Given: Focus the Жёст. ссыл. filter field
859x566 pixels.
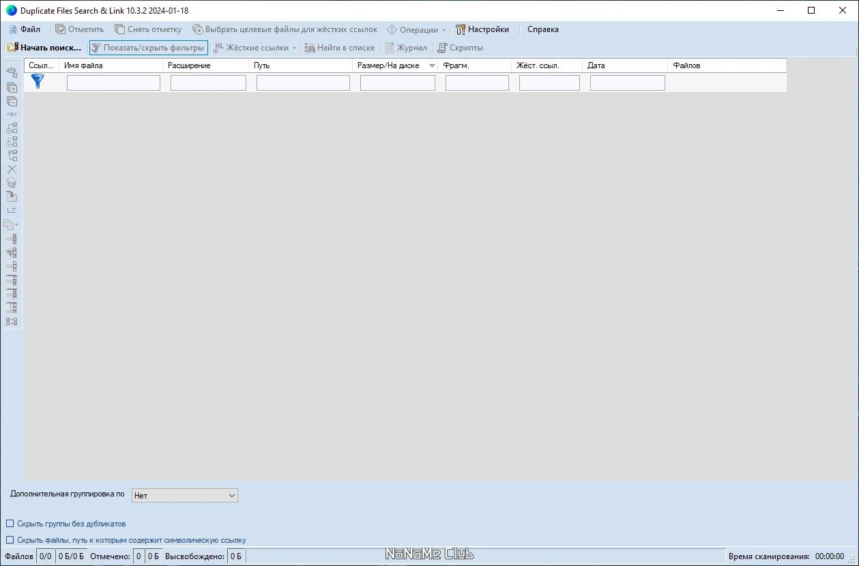Looking at the screenshot, I should [549, 83].
